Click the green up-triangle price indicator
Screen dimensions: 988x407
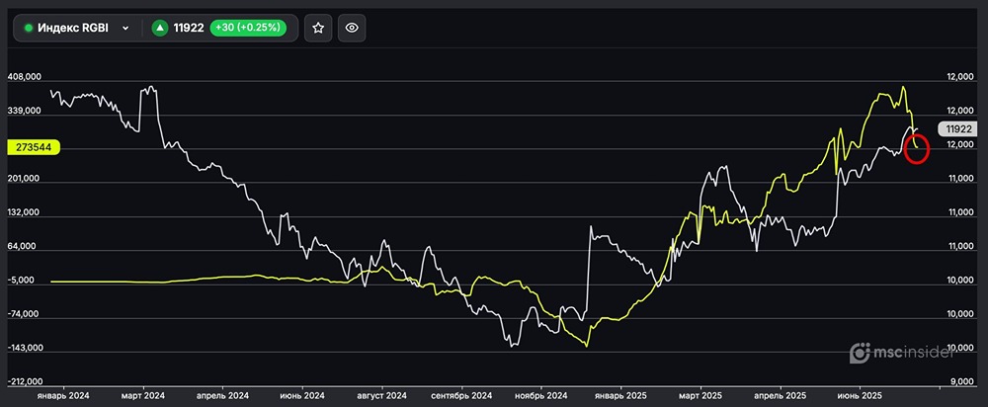click(x=159, y=29)
